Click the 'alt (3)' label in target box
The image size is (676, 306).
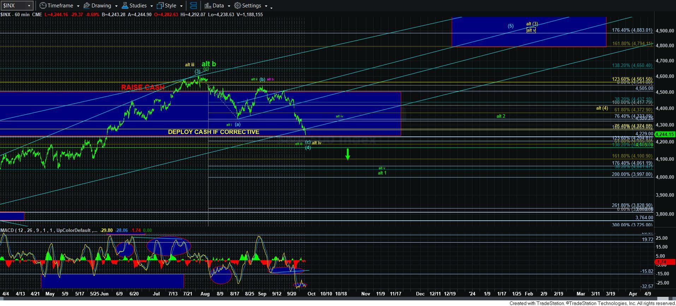(x=532, y=24)
